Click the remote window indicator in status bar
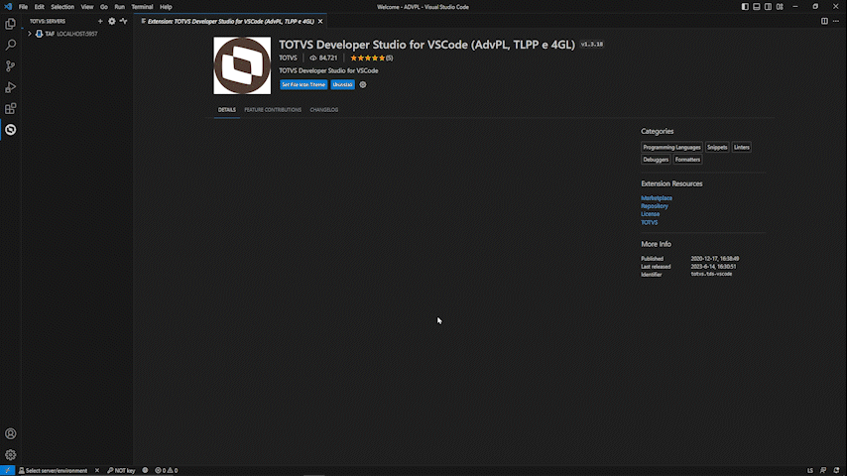Image resolution: width=847 pixels, height=476 pixels. tap(7, 471)
